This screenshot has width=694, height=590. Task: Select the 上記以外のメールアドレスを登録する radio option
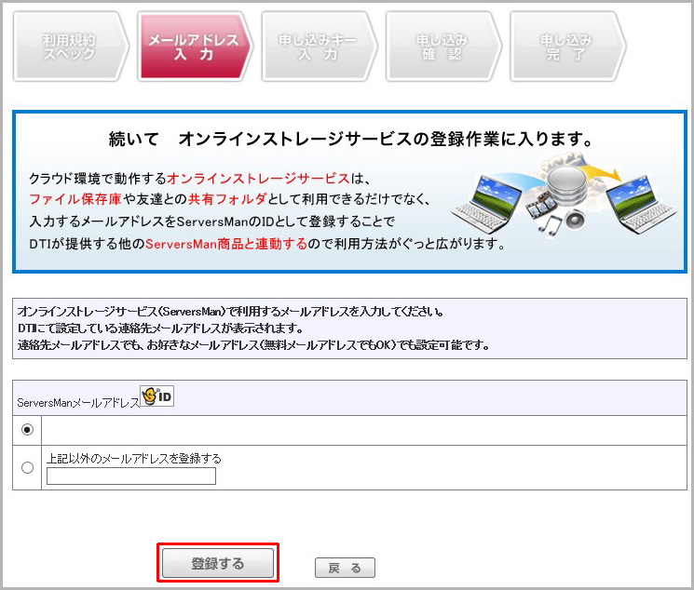[x=27, y=467]
